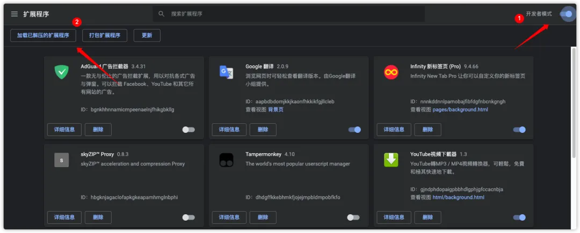Open 详细信息 for Tampermonkey
The height and width of the screenshot is (233, 580).
(x=229, y=217)
